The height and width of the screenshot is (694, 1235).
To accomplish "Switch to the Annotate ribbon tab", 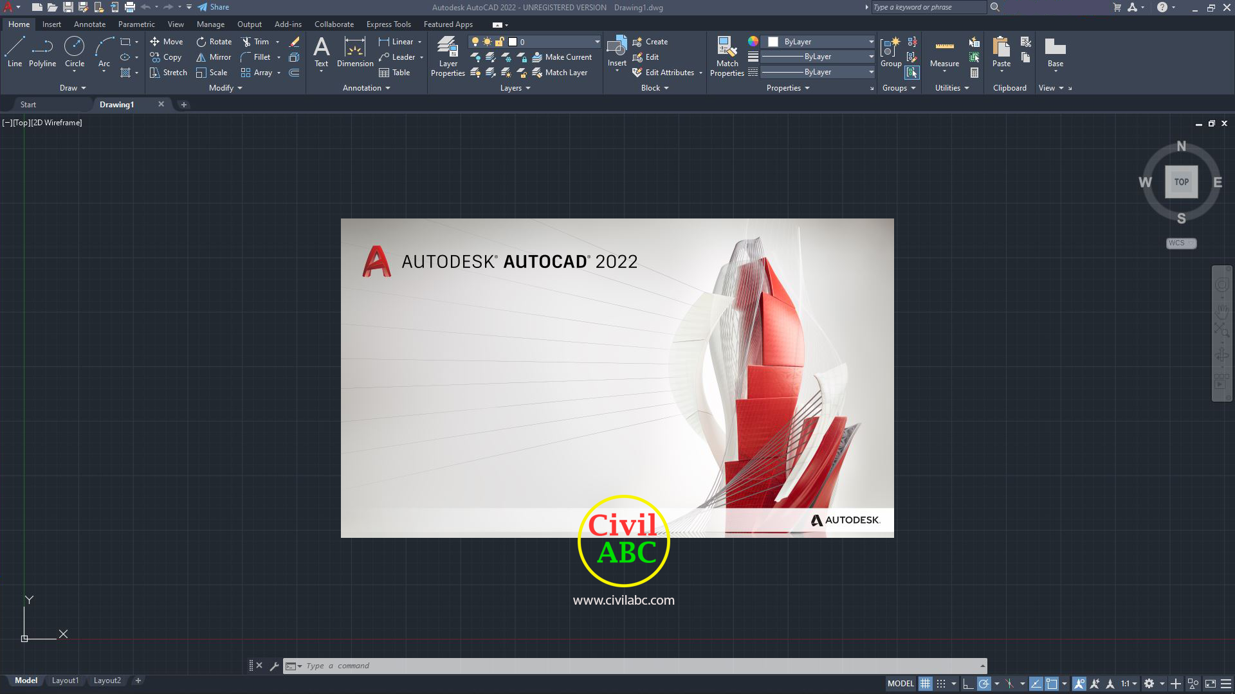I will pos(89,24).
